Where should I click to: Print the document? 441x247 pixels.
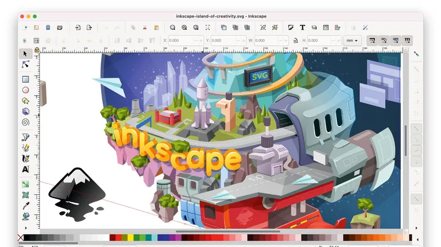click(59, 28)
